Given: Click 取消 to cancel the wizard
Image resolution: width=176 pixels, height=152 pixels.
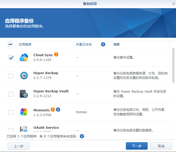Looking at the screenshot, I should (x=161, y=146).
